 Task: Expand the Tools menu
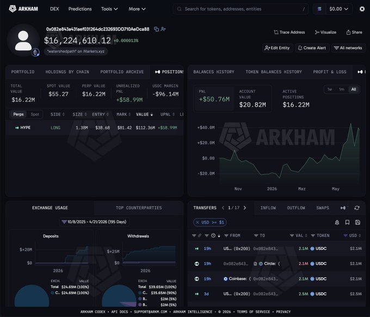(109, 9)
